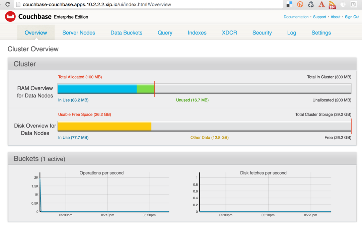Open the Documentation link
This screenshot has height=226, width=362.
(296, 17)
